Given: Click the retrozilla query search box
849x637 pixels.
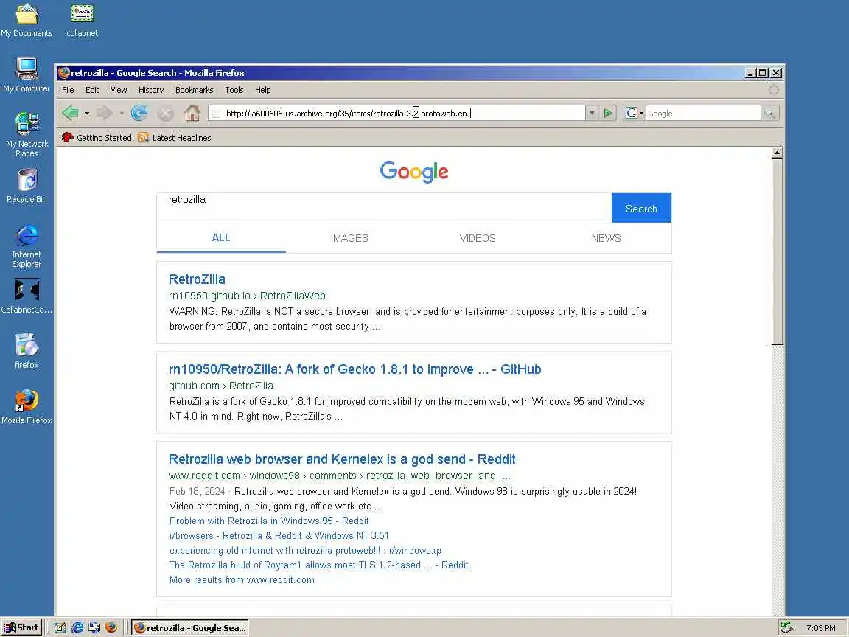Looking at the screenshot, I should (x=384, y=208).
